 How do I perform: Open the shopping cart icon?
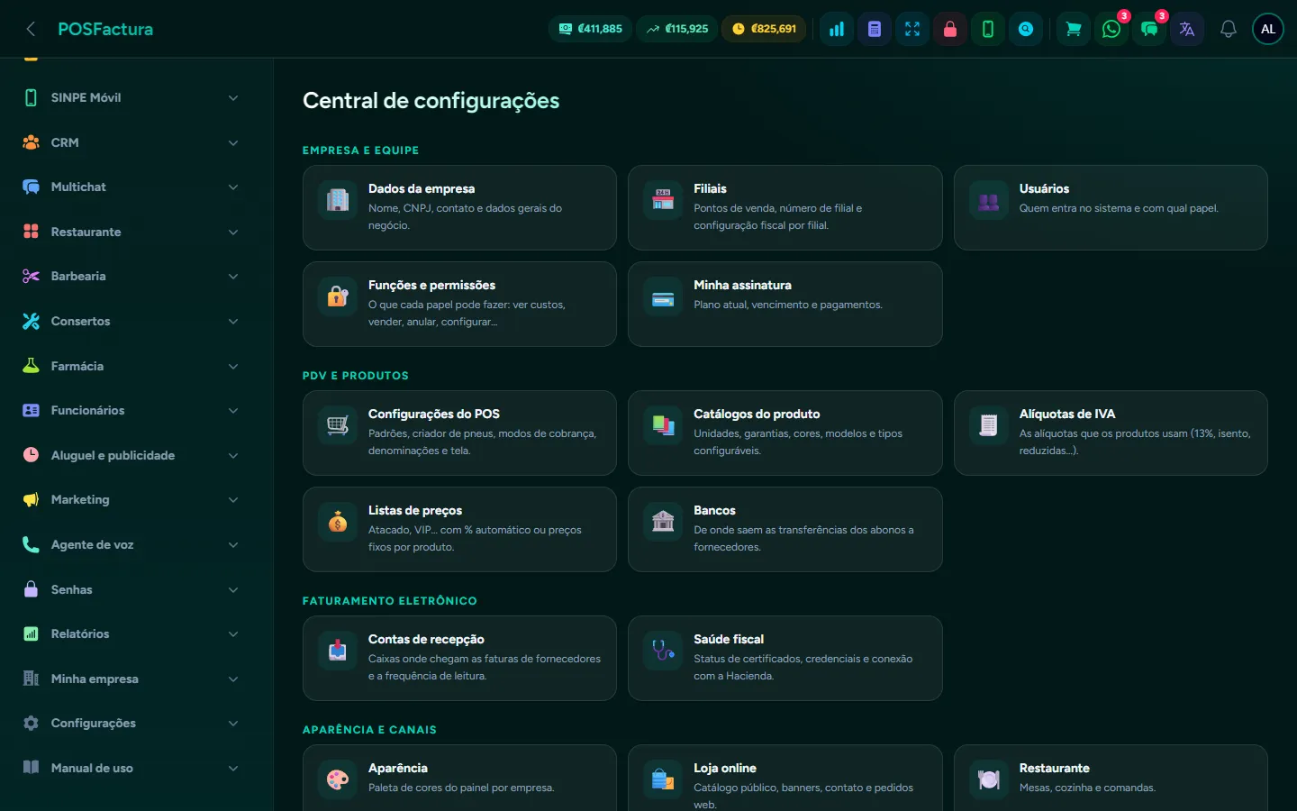(1074, 29)
